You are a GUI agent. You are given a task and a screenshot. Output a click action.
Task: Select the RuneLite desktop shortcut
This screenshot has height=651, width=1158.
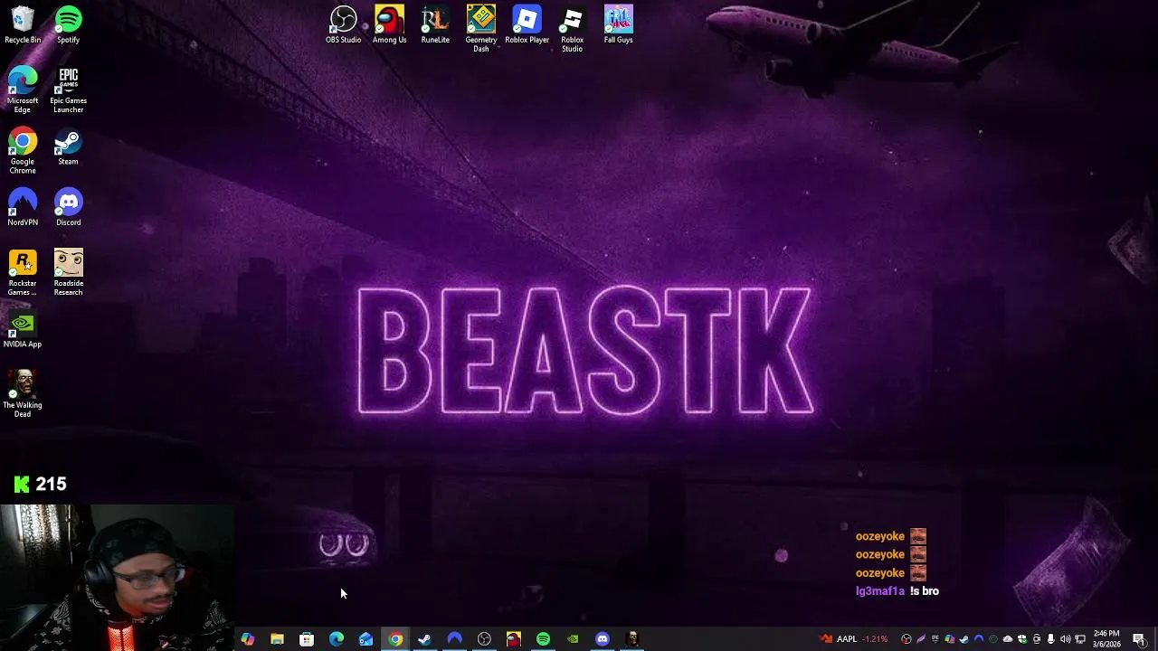point(435,24)
